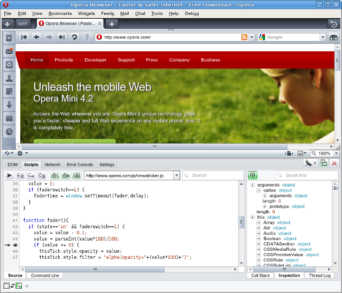Click the Wand password key icon
This screenshot has height=293, width=342.
click(87, 37)
